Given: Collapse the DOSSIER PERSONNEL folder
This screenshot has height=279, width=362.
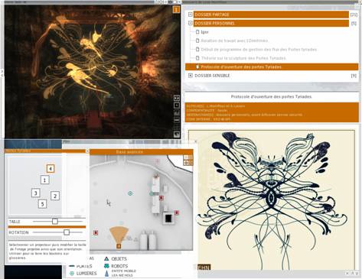Looking at the screenshot, I should (191, 23).
